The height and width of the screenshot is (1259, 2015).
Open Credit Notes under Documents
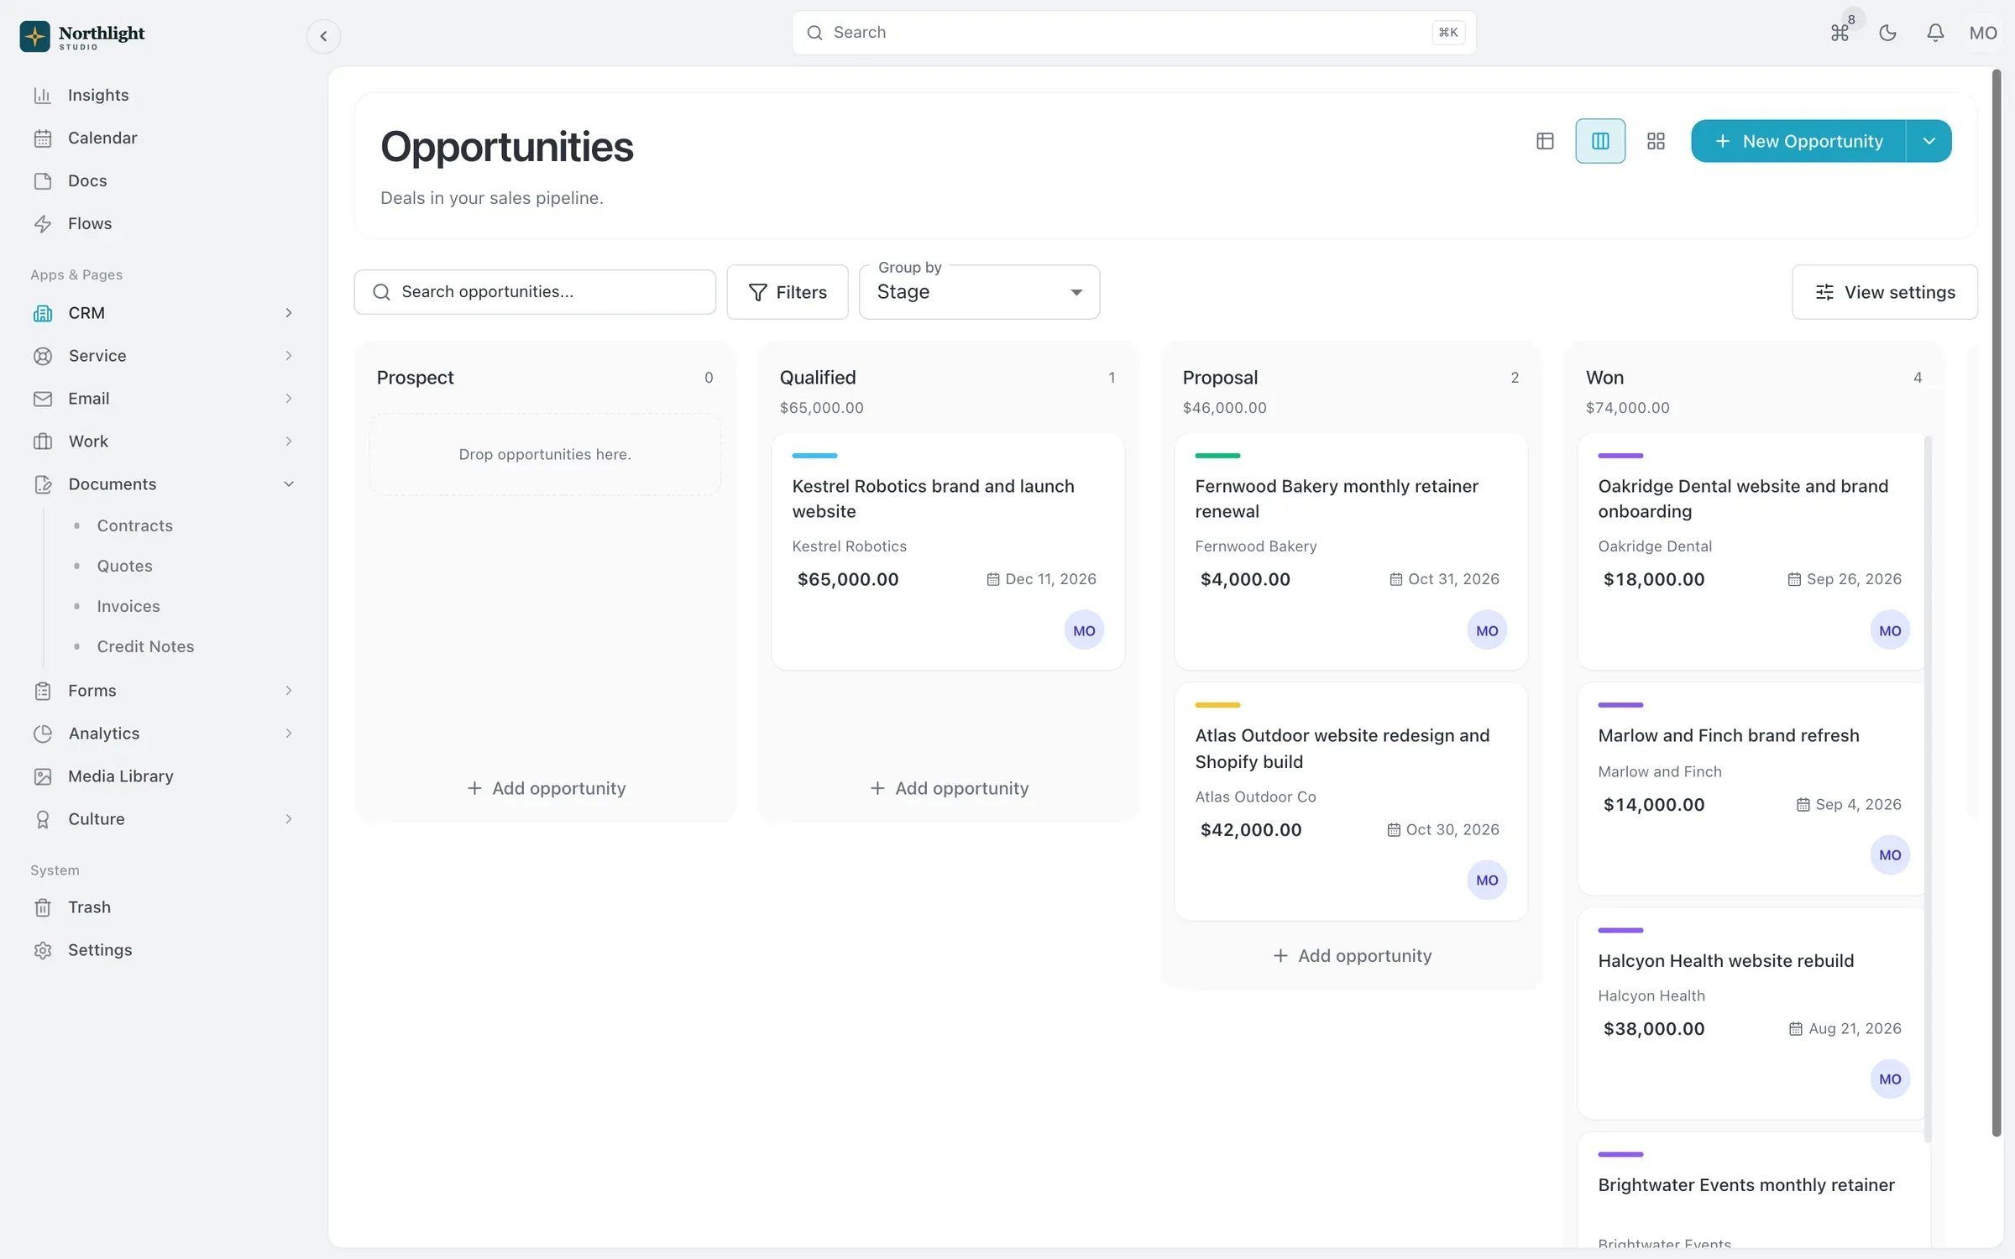pos(145,646)
